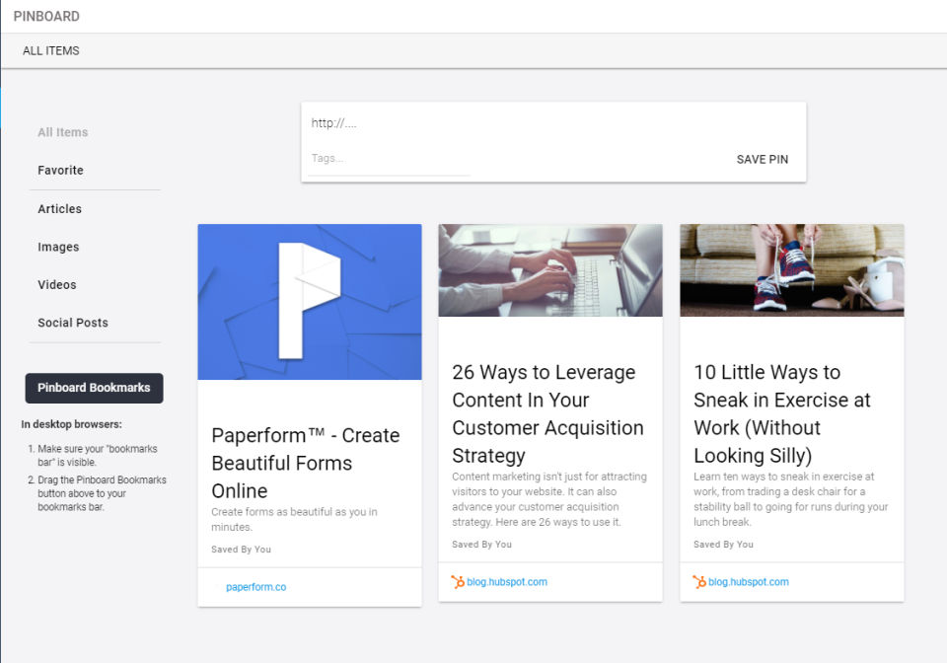947x663 pixels.
Task: Open the Paperform blue logo thumbnail
Action: (x=310, y=302)
